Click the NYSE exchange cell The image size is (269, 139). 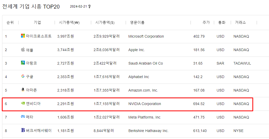click(238, 131)
